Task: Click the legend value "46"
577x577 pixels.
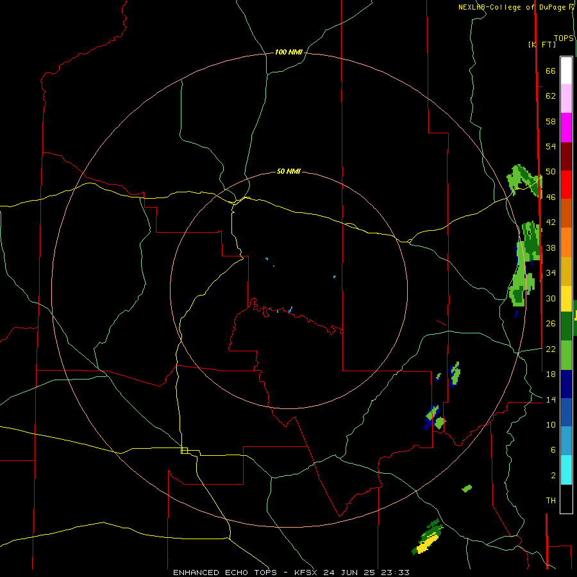Action: [x=551, y=197]
